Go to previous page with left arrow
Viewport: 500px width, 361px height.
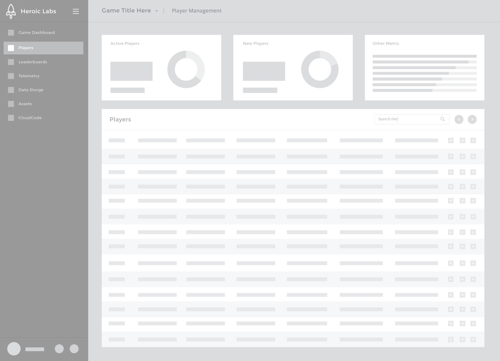tap(459, 120)
